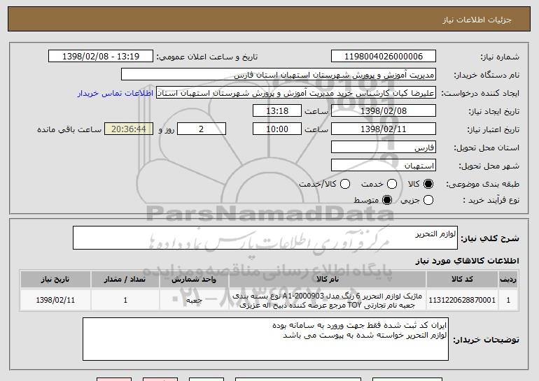Select the خدمت radio option
This screenshot has width=539, height=381.
click(392, 184)
